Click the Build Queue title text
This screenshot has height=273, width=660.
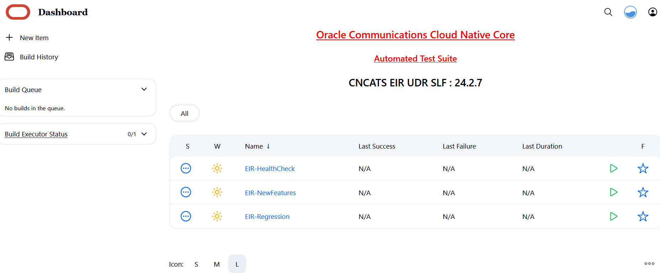coord(23,90)
